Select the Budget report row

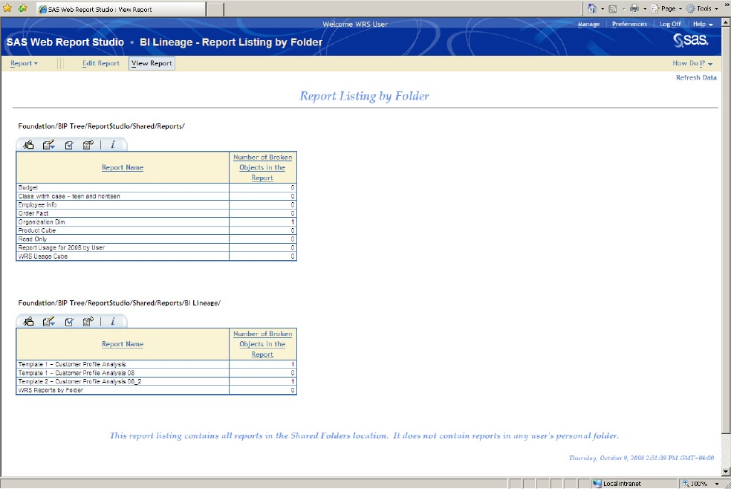click(156, 187)
